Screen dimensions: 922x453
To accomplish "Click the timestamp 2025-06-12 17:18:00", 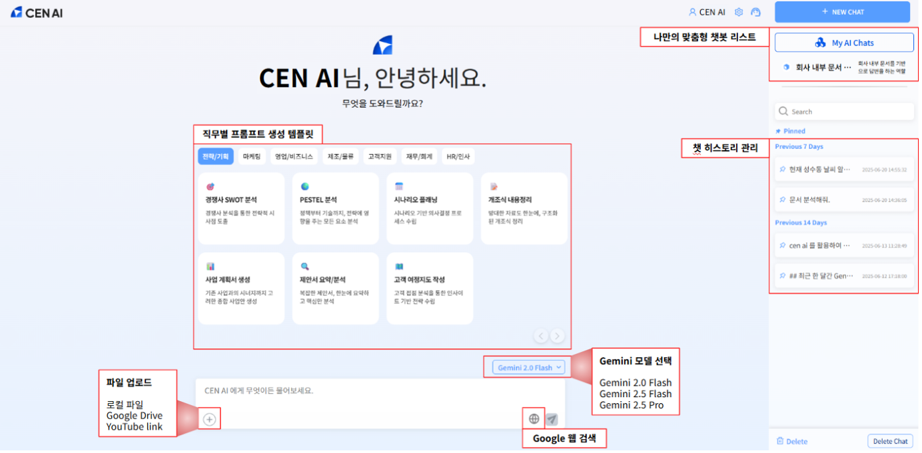I will pos(884,276).
